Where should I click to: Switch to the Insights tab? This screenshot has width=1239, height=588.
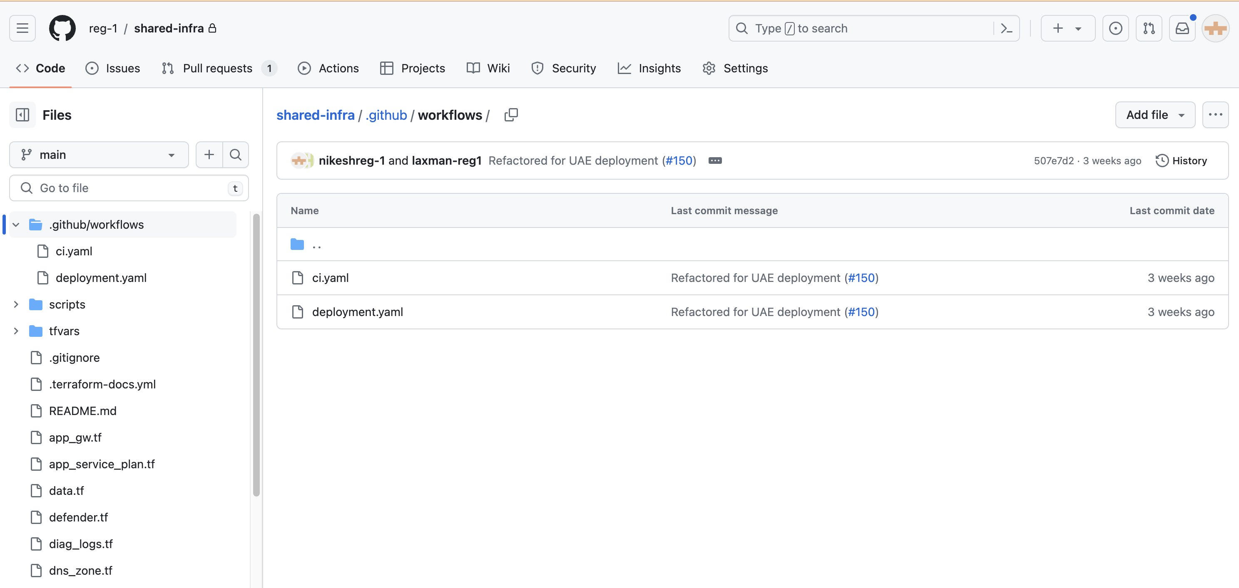(x=649, y=68)
